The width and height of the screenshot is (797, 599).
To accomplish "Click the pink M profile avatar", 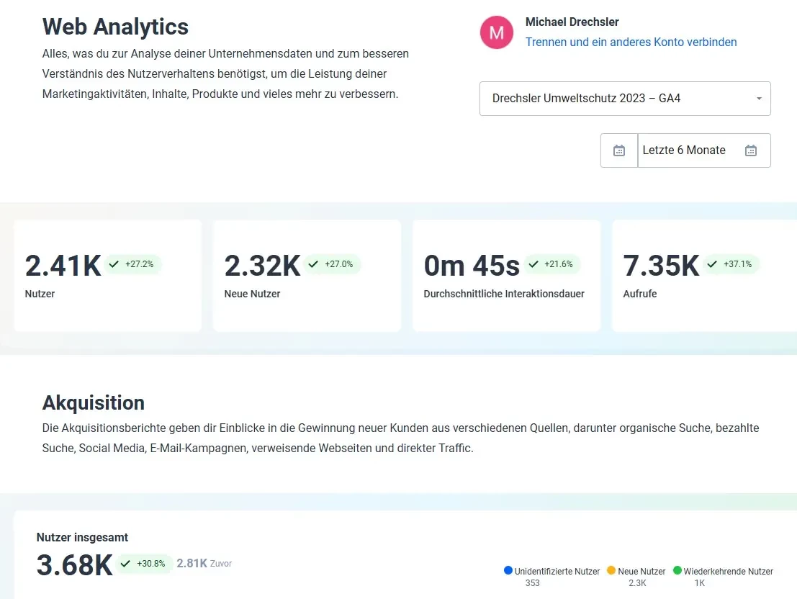I will click(x=496, y=33).
